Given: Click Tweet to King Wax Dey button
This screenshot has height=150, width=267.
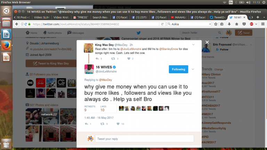Looking at the screenshot, I should (51, 64).
